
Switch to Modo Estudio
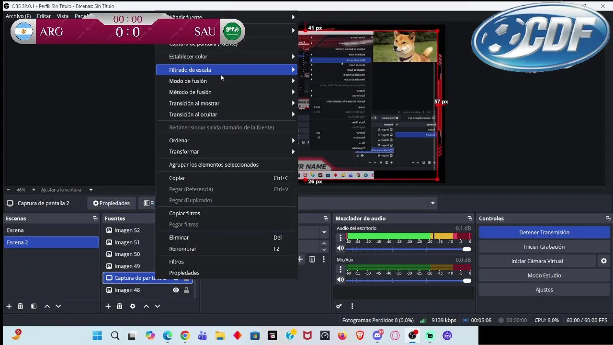(x=544, y=276)
